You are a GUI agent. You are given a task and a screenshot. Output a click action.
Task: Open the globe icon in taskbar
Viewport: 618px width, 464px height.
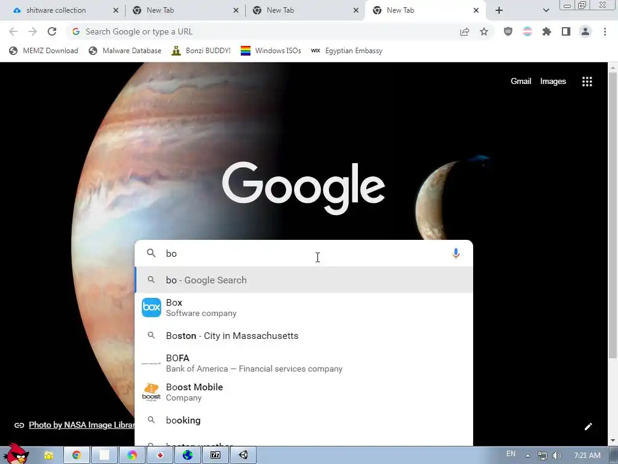point(188,456)
